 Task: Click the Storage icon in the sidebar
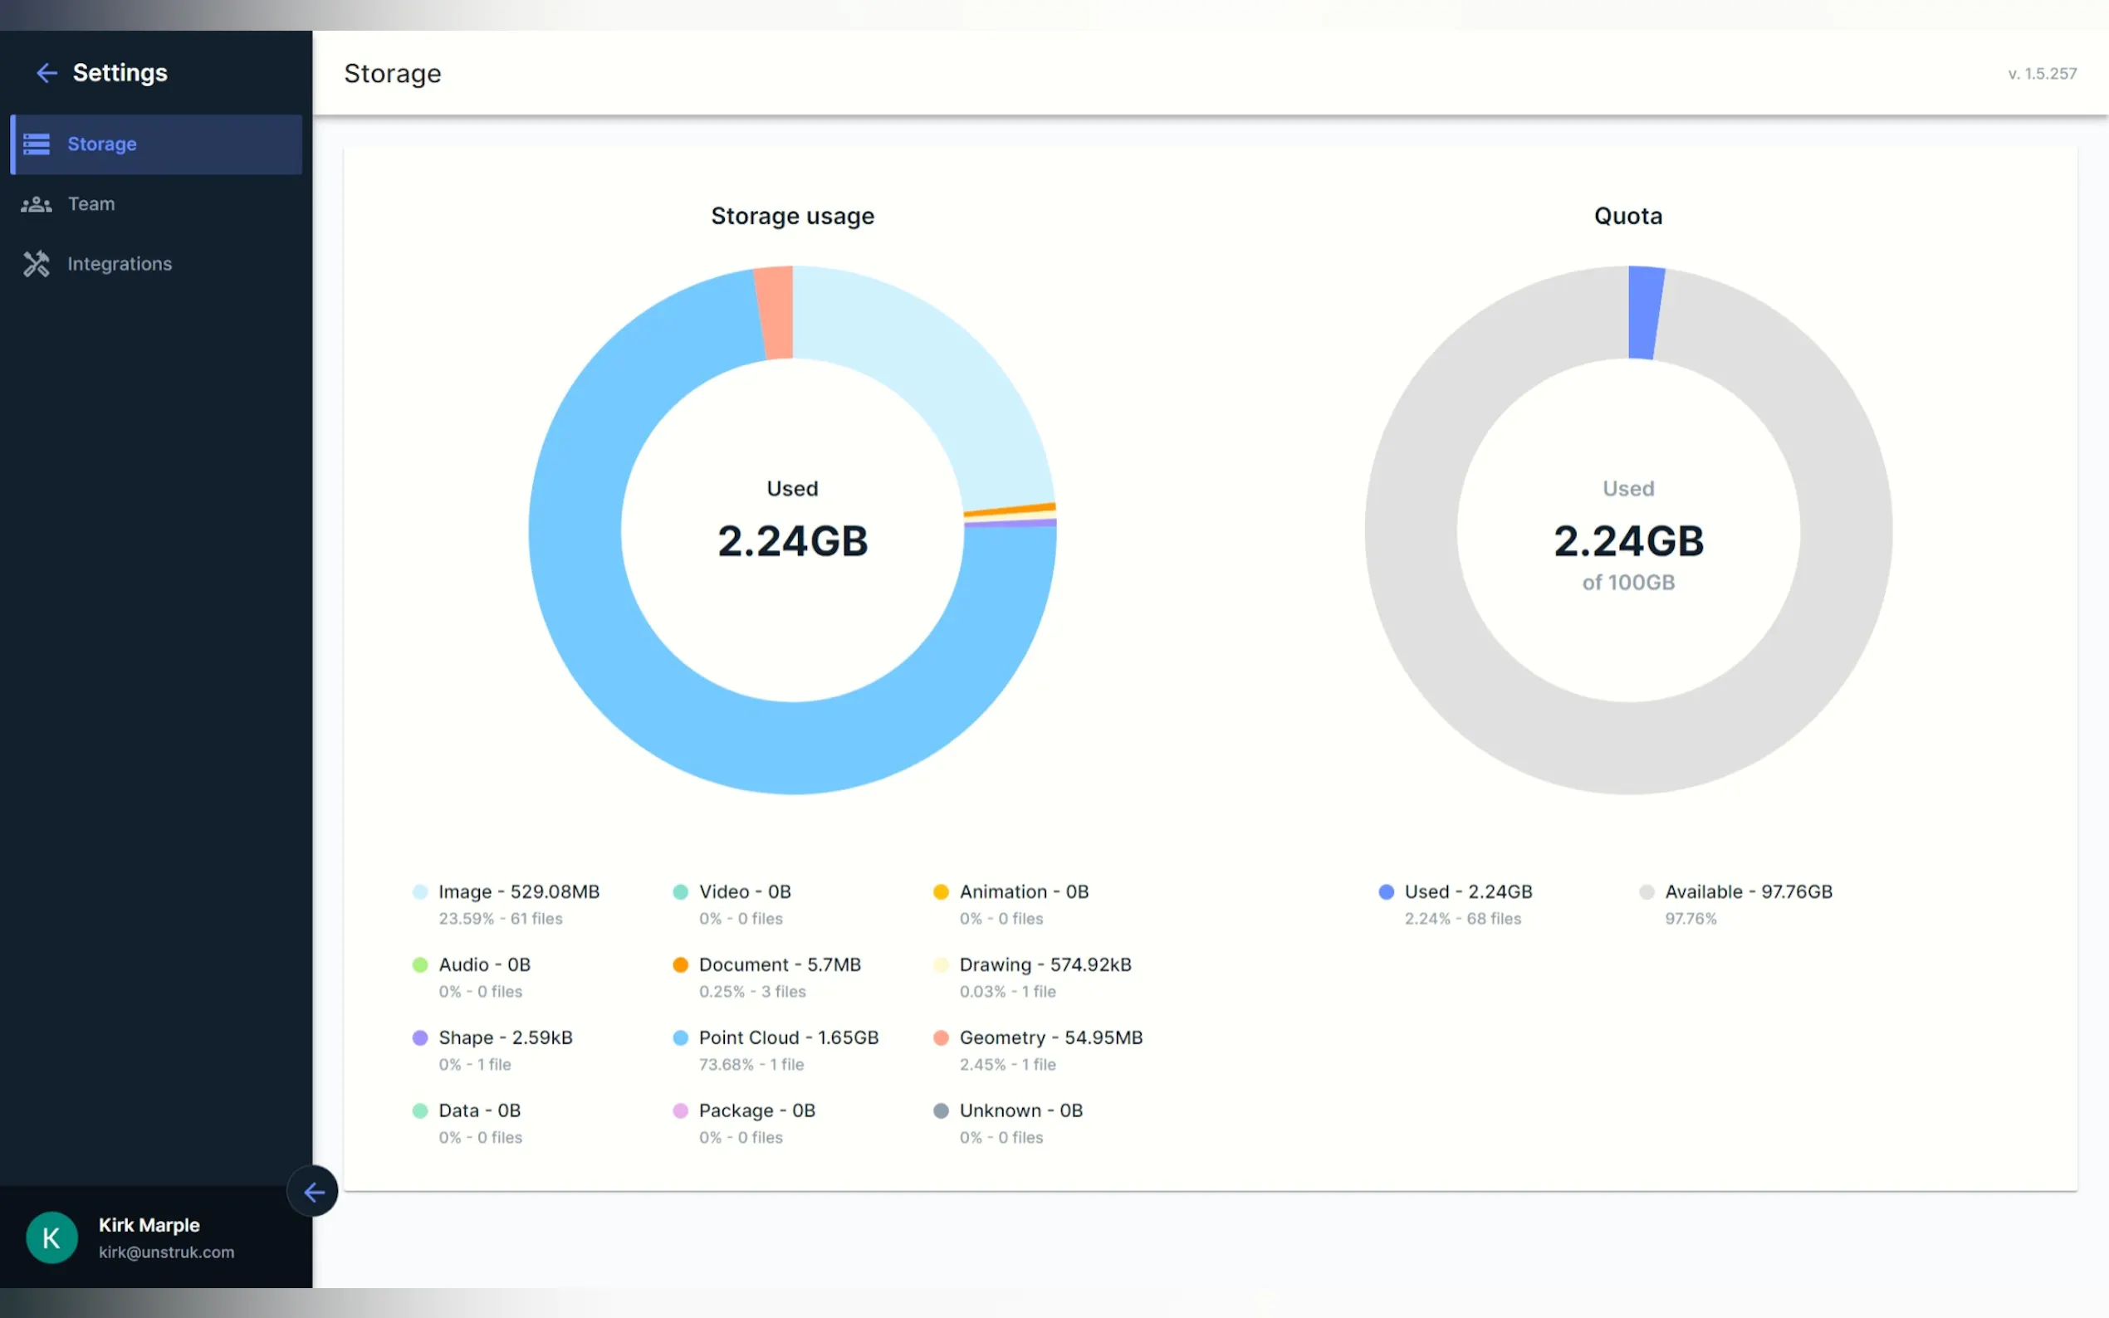[x=37, y=144]
